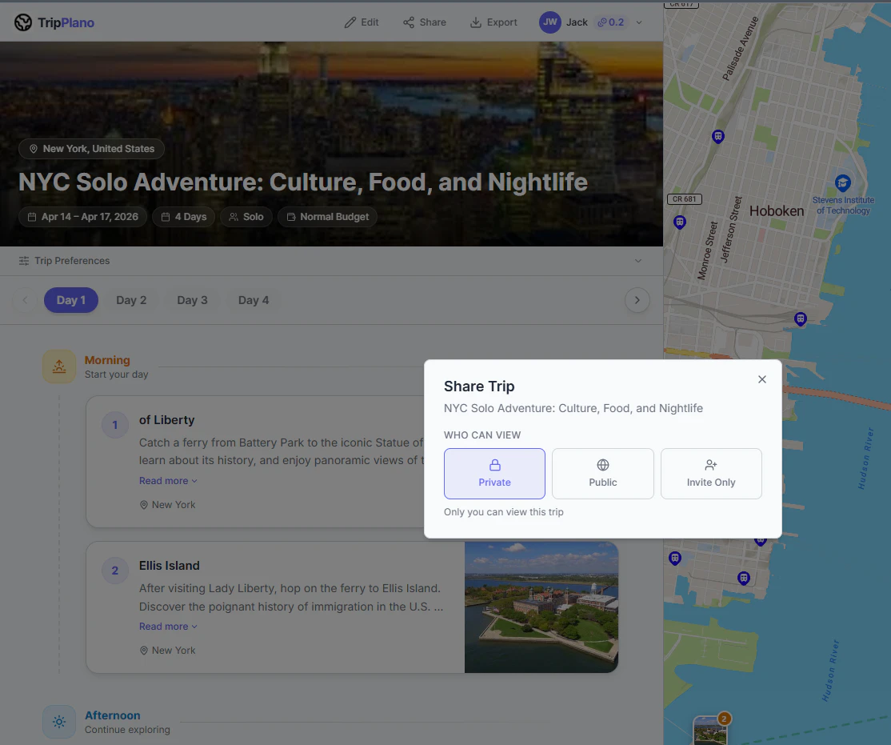Viewport: 891px width, 745px height.
Task: Click the TripPlano logo icon
Action: coord(23,22)
